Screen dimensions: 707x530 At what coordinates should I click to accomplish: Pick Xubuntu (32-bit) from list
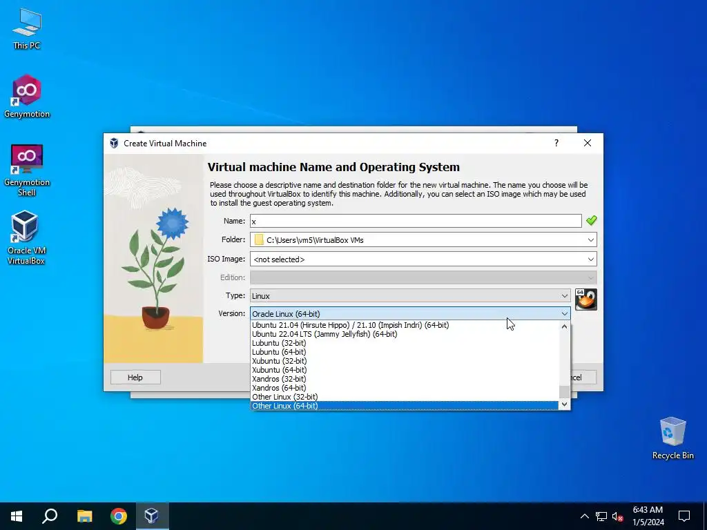click(x=405, y=361)
